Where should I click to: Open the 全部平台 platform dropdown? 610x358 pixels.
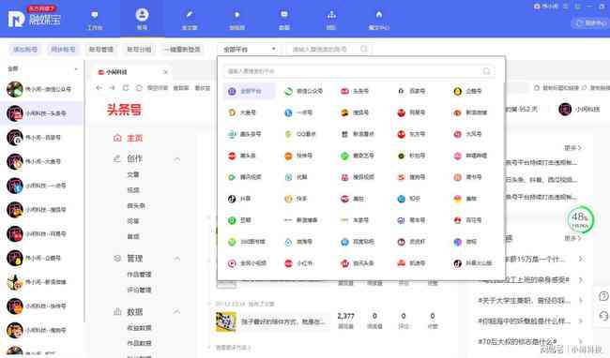pyautogui.click(x=250, y=50)
